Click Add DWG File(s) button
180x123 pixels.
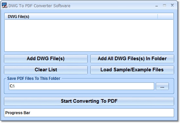(46, 59)
